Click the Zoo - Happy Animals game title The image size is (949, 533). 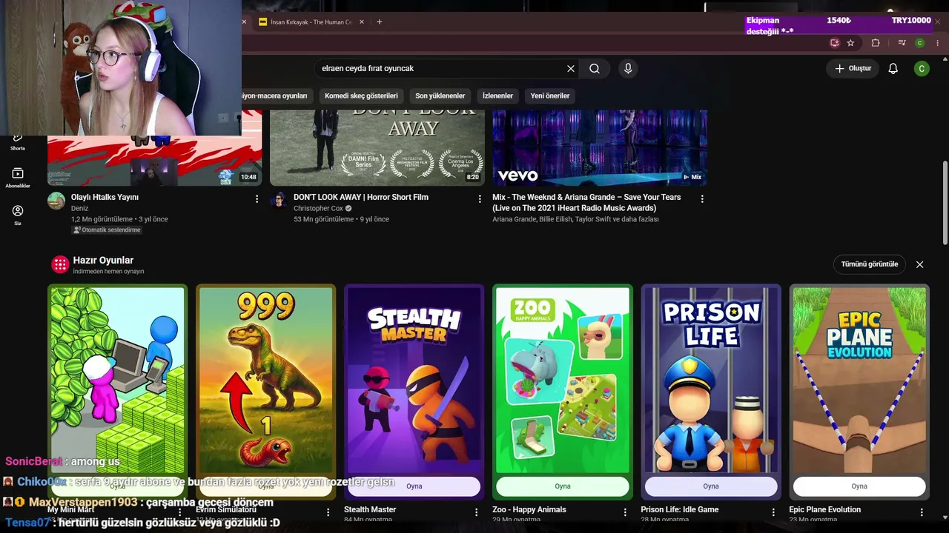click(x=529, y=509)
